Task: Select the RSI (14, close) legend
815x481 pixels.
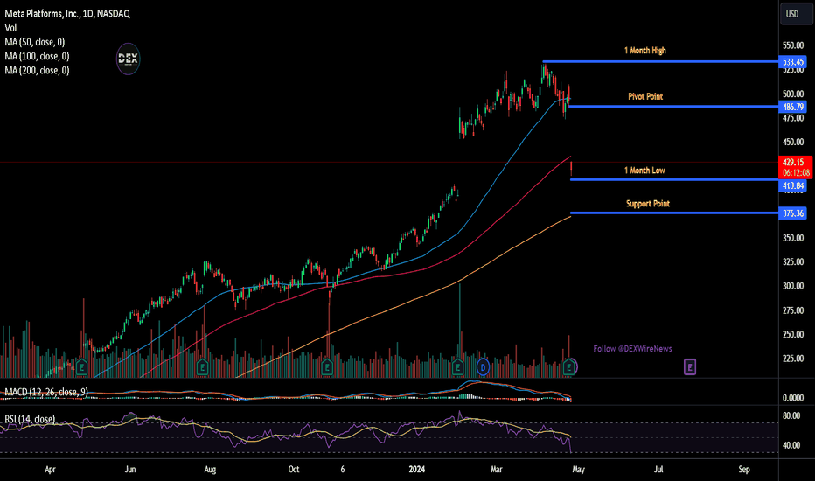Action: point(30,419)
